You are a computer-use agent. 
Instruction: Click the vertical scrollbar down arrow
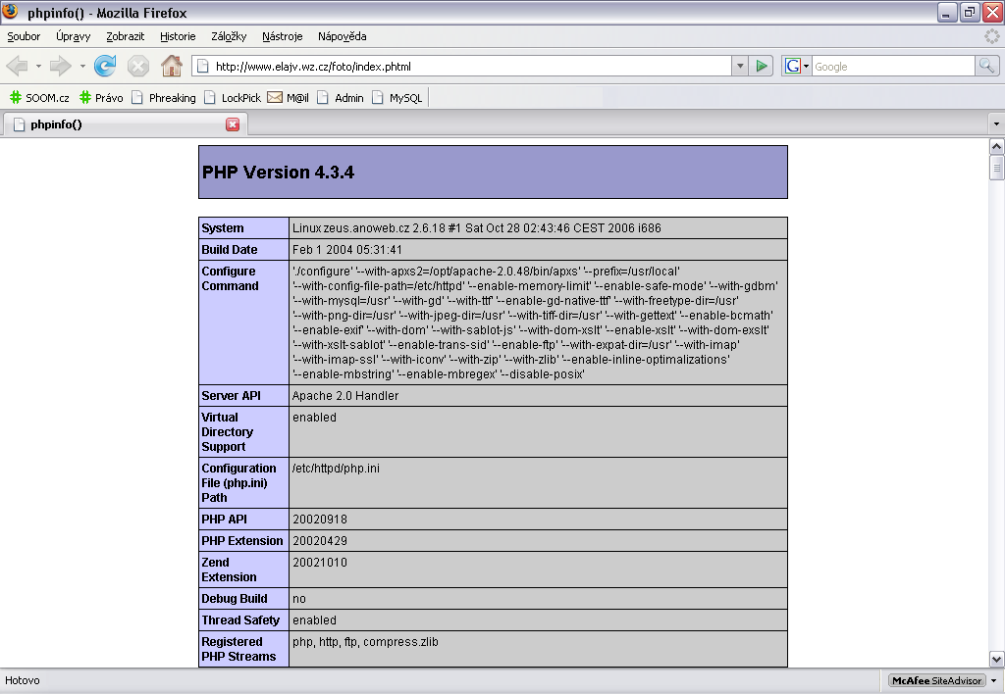pyautogui.click(x=996, y=659)
